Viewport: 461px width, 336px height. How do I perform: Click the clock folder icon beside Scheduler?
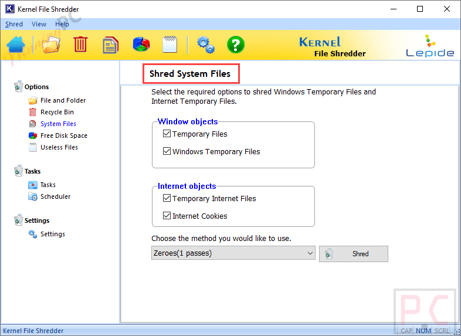[x=33, y=196]
